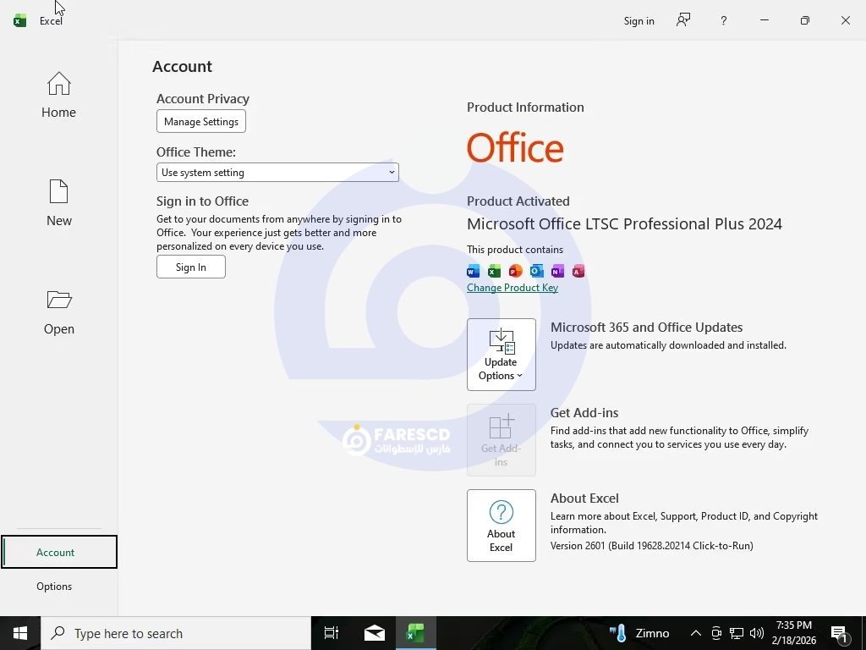Expand the Update Options menu
The height and width of the screenshot is (650, 866).
501,355
